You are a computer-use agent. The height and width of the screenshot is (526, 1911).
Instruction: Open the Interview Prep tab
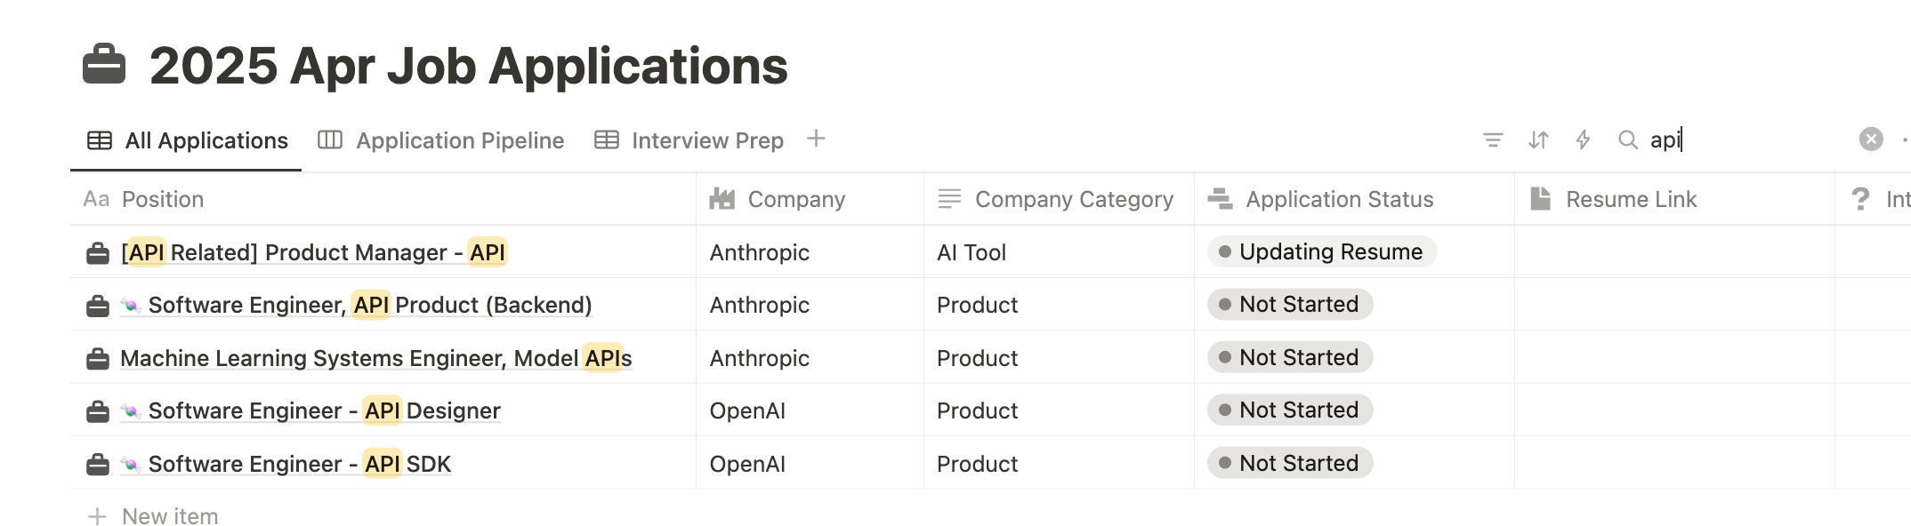[x=689, y=140]
